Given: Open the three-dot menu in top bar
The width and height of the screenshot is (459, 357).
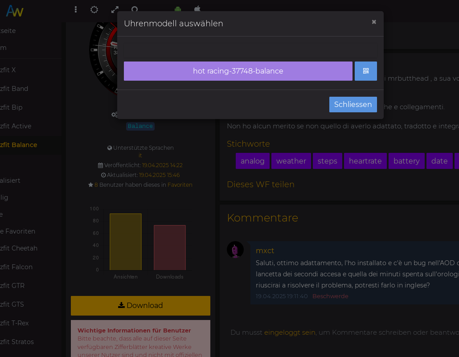Looking at the screenshot, I should tap(76, 9).
